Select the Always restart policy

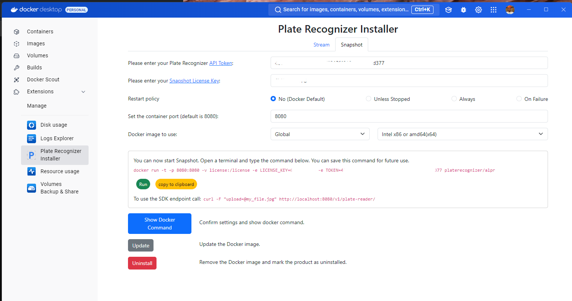click(x=454, y=99)
